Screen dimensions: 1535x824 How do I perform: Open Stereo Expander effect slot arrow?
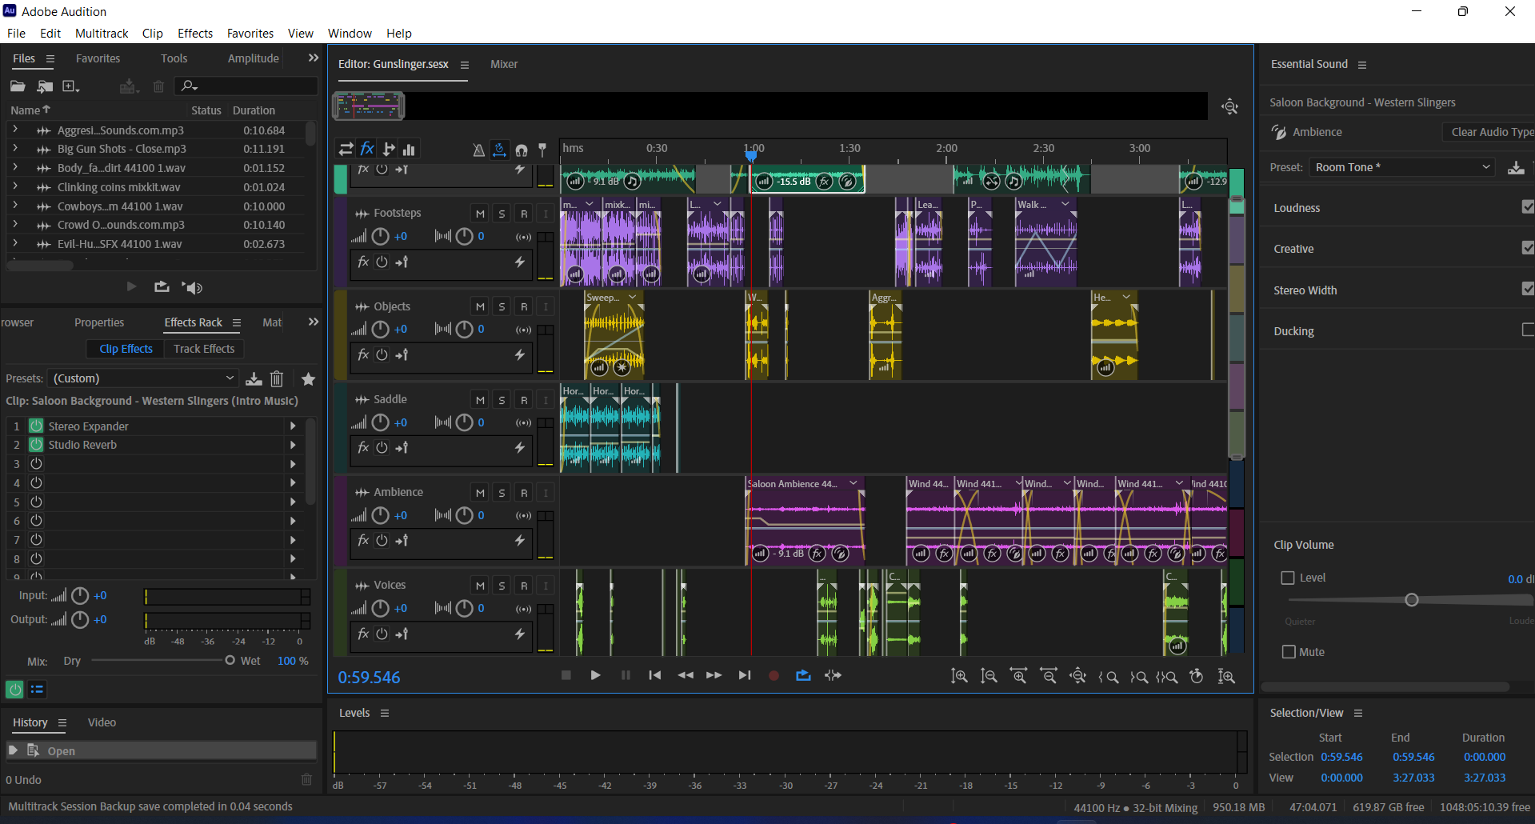point(292,426)
